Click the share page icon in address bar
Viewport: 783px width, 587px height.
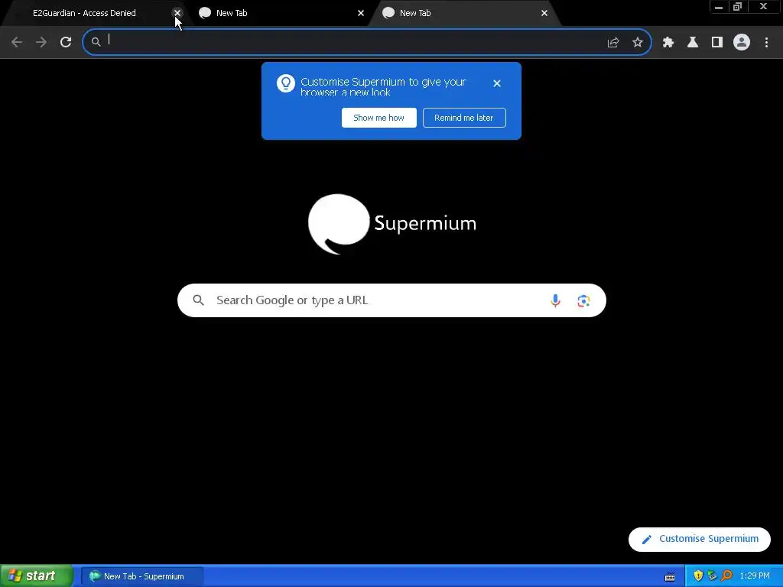(612, 43)
